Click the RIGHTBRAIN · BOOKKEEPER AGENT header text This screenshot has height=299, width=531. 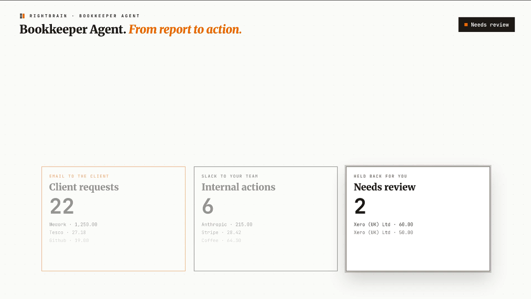point(85,16)
